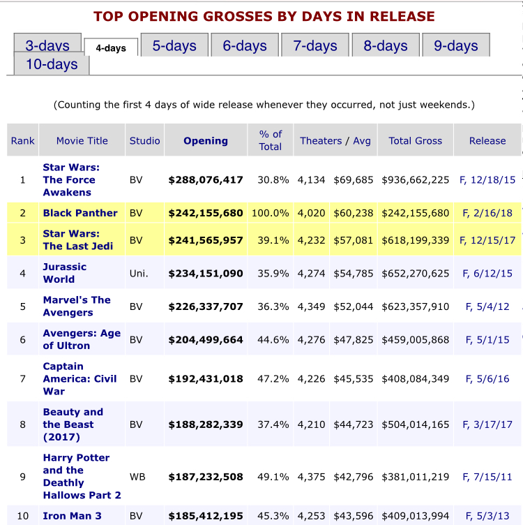Image resolution: width=523 pixels, height=525 pixels.
Task: Open Iron Man 3 movie link
Action: [x=73, y=516]
